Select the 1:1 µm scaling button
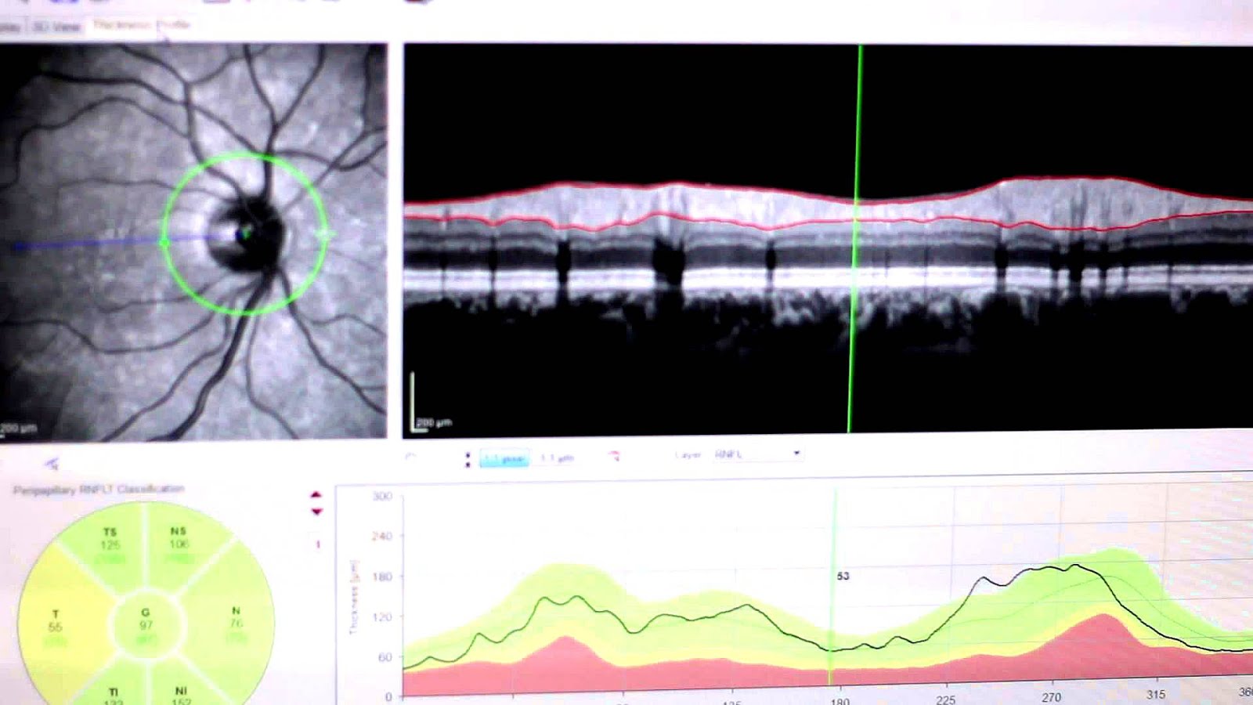Image resolution: width=1253 pixels, height=705 pixels. click(558, 458)
